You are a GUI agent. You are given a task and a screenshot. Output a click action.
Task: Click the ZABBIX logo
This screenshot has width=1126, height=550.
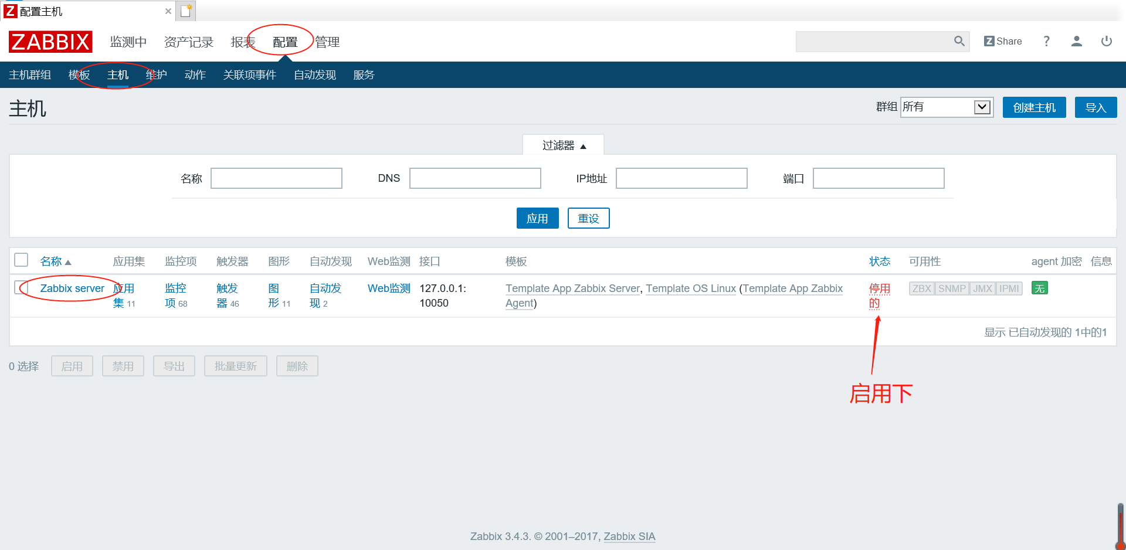pos(50,42)
